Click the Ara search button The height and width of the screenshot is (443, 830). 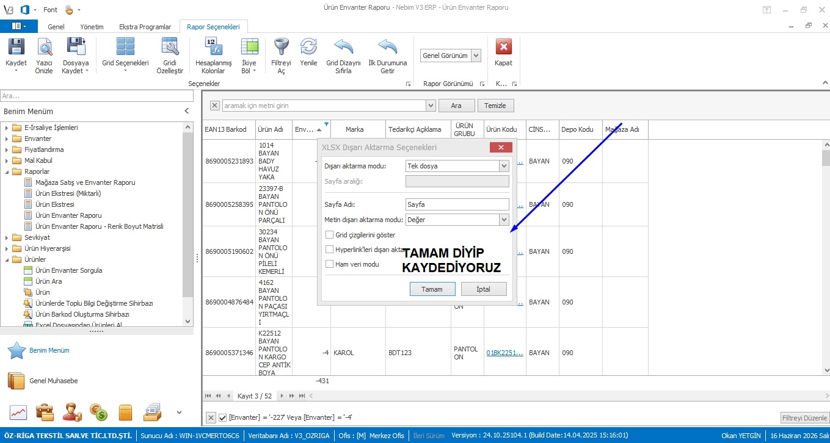[456, 106]
